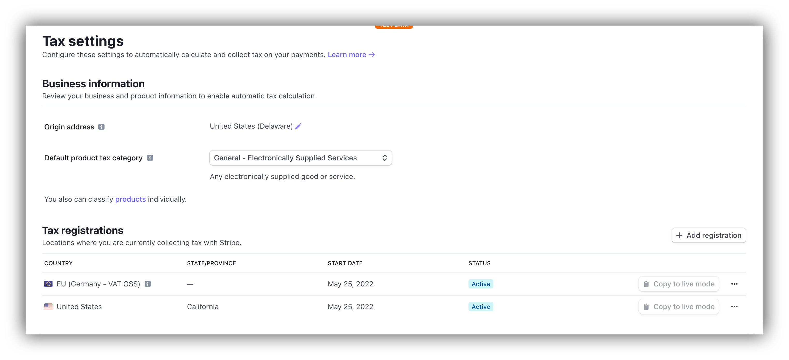Screen dimensions: 789x360
Task: Select the Active status badge for EU Germany
Action: (x=480, y=284)
